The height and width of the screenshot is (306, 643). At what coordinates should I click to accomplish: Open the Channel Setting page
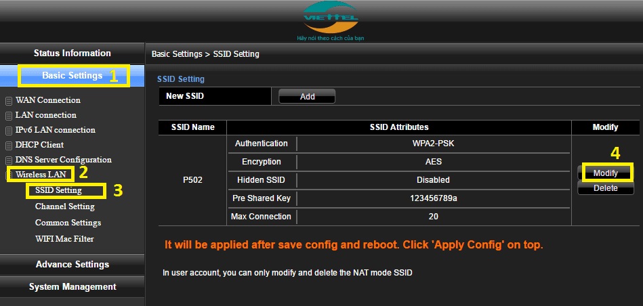(x=64, y=206)
